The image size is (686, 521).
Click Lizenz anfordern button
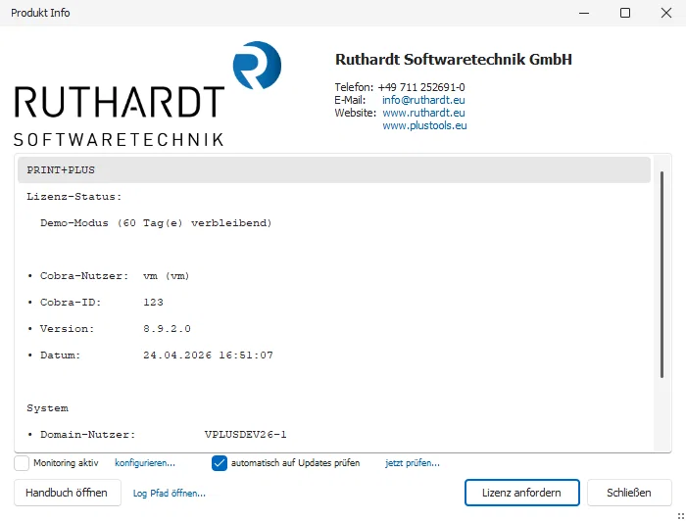coord(522,493)
